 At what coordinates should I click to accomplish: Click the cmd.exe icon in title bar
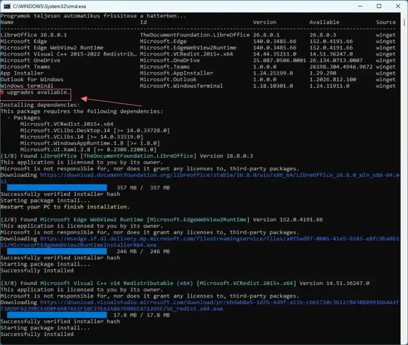pyautogui.click(x=7, y=6)
